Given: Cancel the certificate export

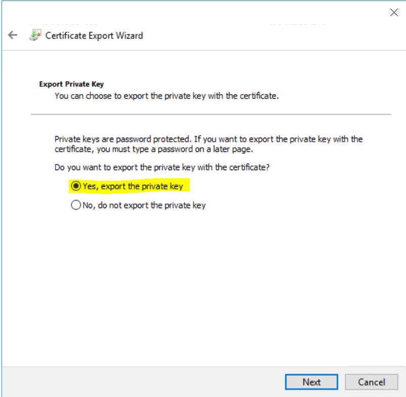Looking at the screenshot, I should [371, 382].
